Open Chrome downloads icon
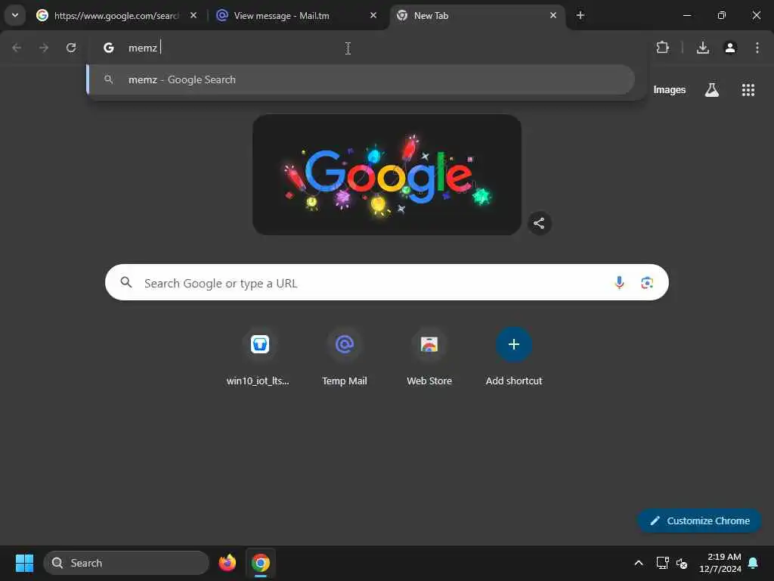The width and height of the screenshot is (774, 581). [x=703, y=48]
